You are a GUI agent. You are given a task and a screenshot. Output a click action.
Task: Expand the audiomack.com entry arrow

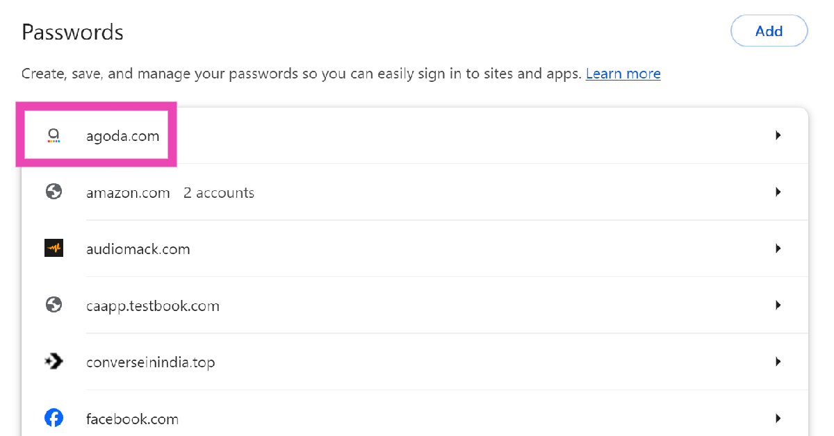point(778,249)
